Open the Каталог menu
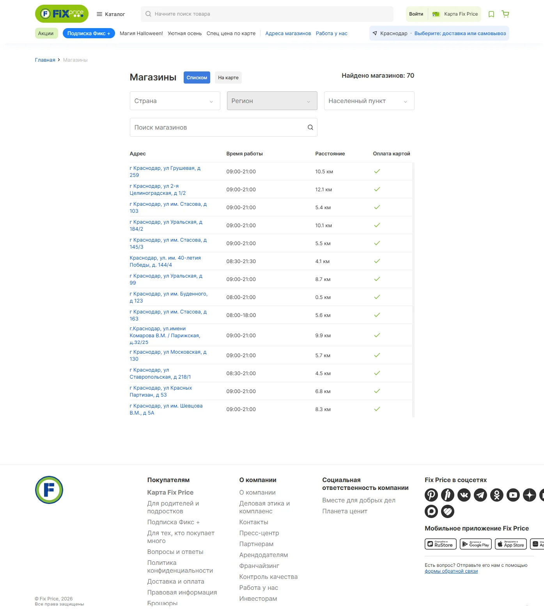 point(111,14)
